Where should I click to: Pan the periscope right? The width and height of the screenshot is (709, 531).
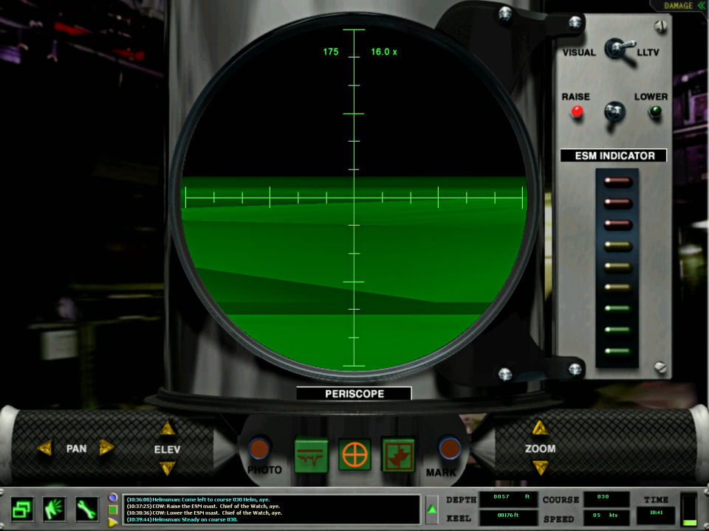click(107, 448)
